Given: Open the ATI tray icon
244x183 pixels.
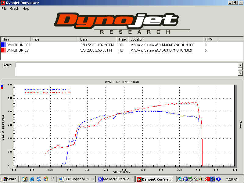Looking at the screenshot, I should [x=207, y=179].
